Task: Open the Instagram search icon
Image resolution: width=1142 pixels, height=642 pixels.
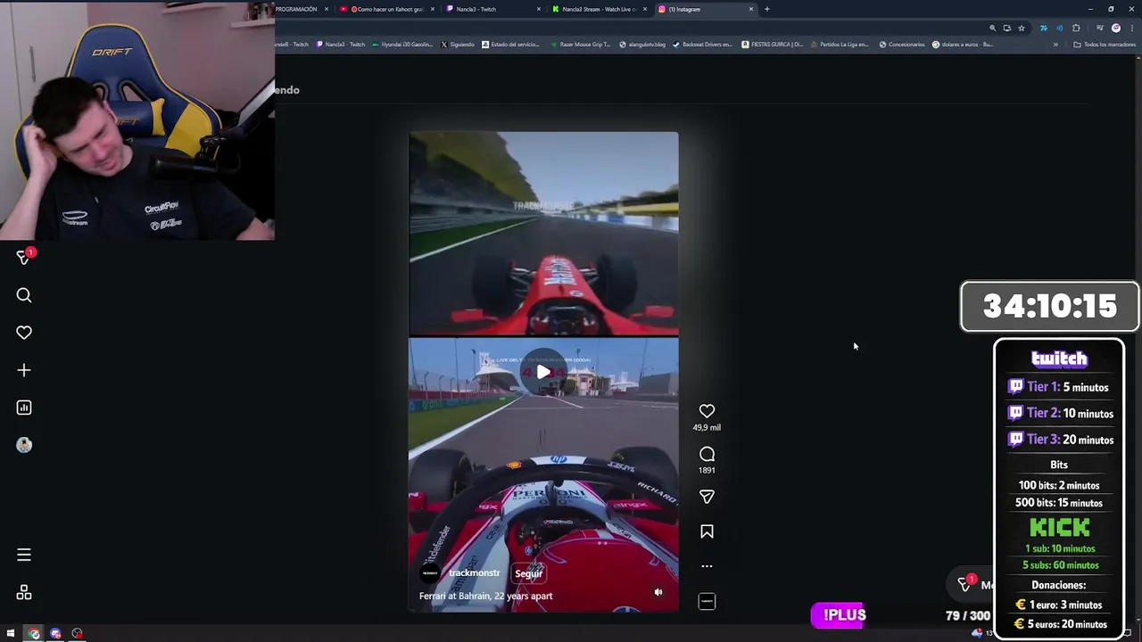Action: point(24,295)
